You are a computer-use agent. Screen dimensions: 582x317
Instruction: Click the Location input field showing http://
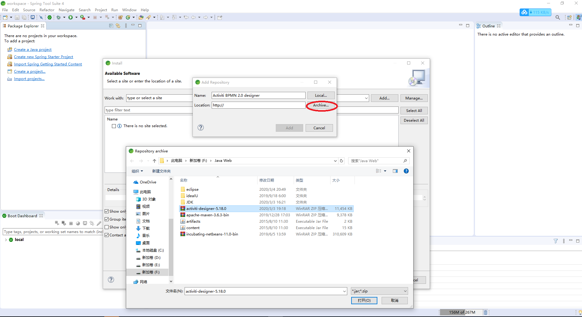258,105
